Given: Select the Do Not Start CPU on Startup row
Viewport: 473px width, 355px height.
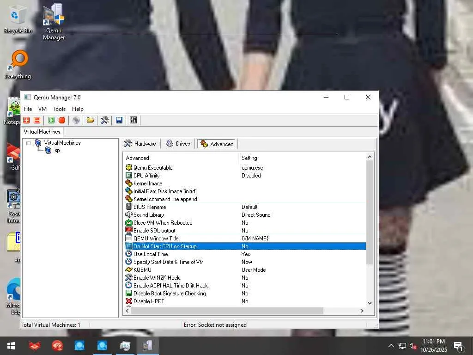Looking at the screenshot, I should click(x=245, y=246).
